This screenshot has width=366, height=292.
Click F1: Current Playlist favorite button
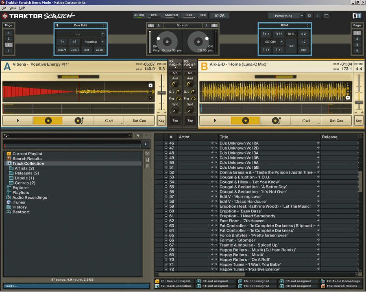(x=175, y=281)
